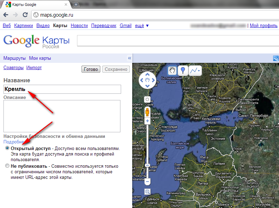
Task: Pan the map right with the arrow
Action: [153, 80]
